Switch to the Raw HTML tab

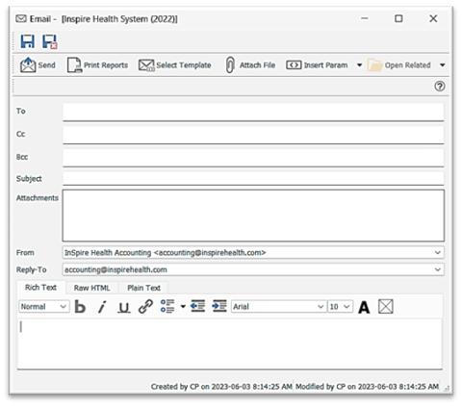coord(91,288)
